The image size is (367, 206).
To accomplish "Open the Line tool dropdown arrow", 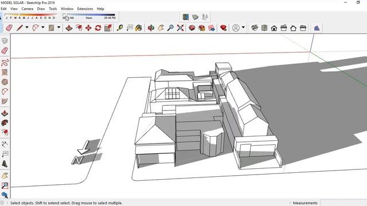I will [27, 27].
